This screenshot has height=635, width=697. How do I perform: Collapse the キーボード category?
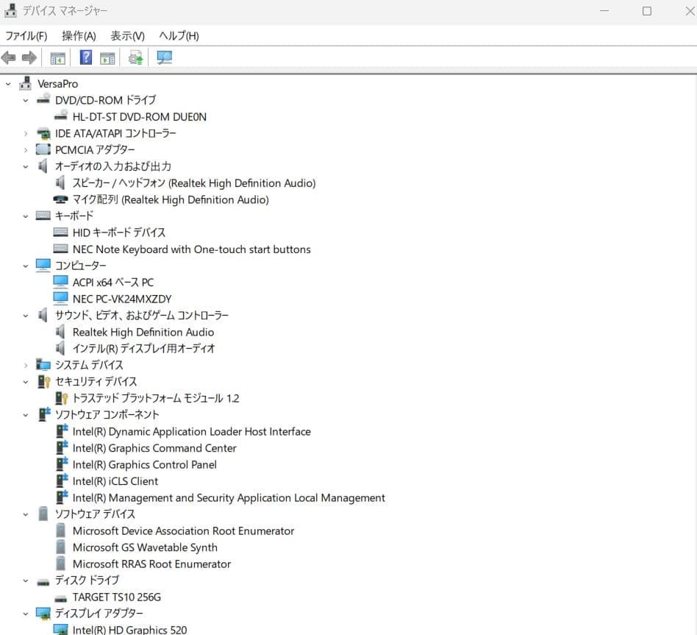coord(24,216)
